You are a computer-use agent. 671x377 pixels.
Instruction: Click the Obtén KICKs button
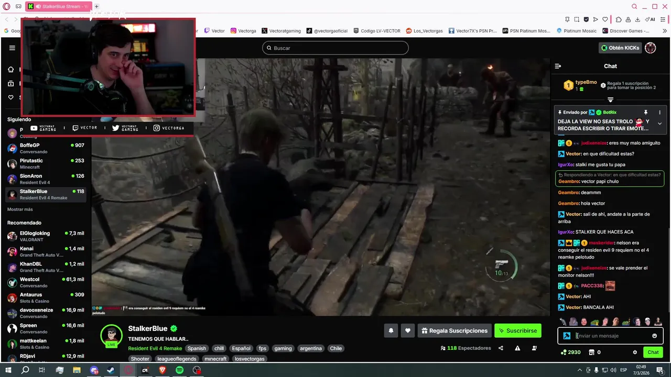point(620,48)
